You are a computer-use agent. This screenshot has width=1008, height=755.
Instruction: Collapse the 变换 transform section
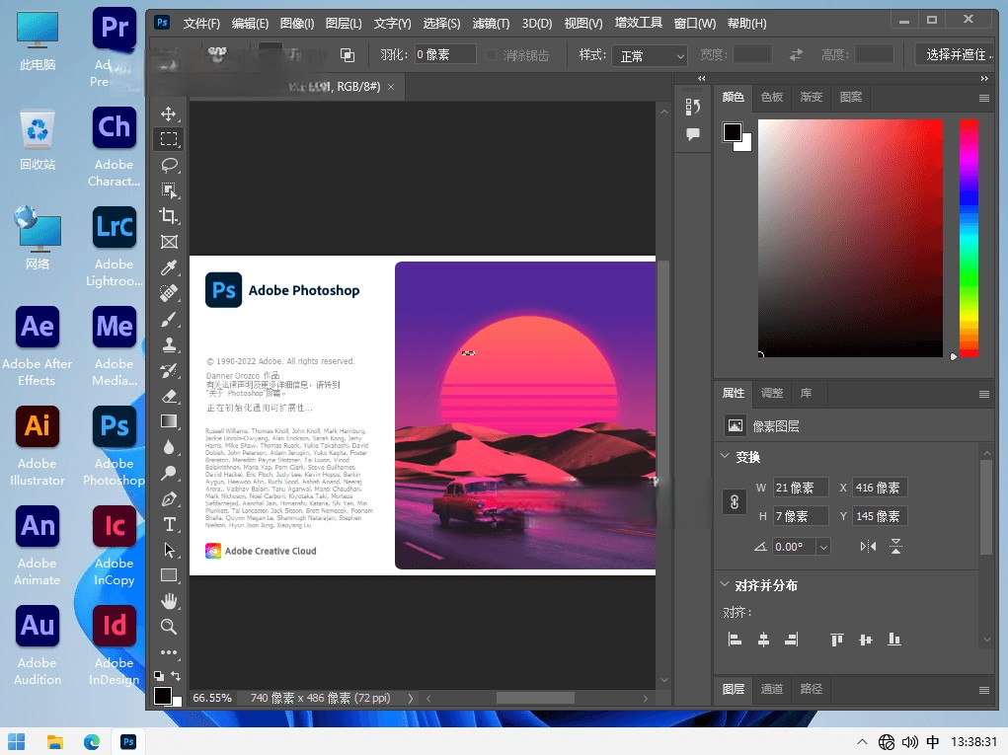pos(726,457)
